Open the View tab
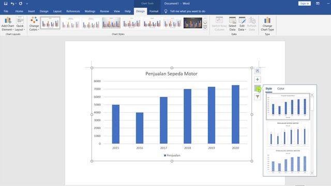 pyautogui.click(x=117, y=11)
